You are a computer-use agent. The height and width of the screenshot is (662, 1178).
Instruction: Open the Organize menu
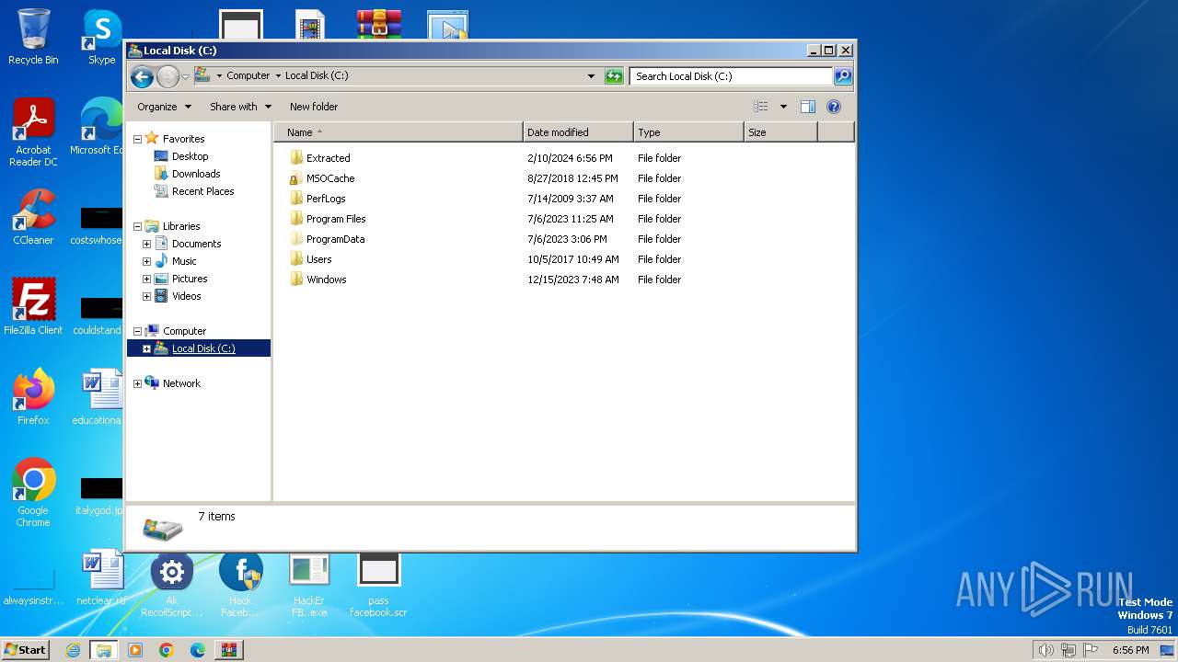164,107
